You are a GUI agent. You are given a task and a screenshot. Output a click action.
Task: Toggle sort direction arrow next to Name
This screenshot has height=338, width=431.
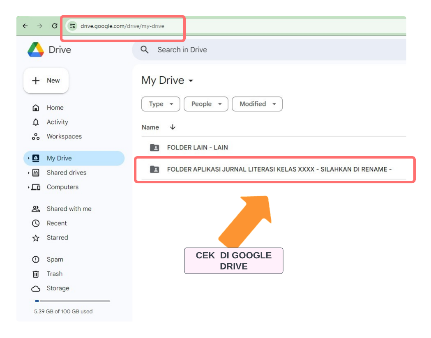(173, 127)
